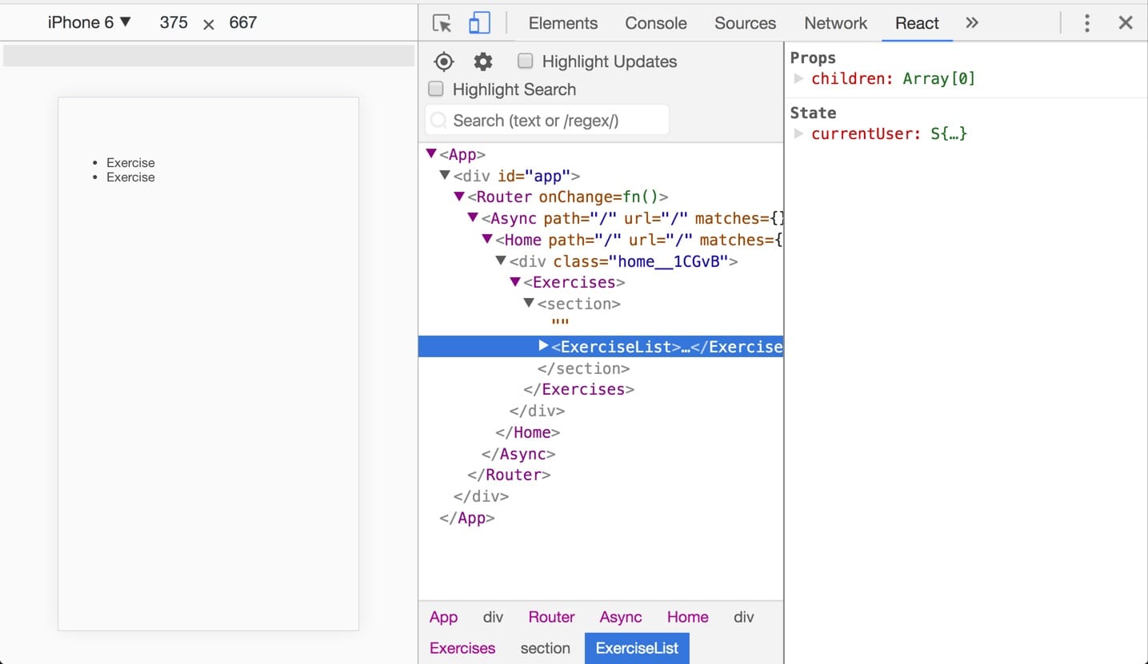Click the first Exercise list item

(x=130, y=162)
